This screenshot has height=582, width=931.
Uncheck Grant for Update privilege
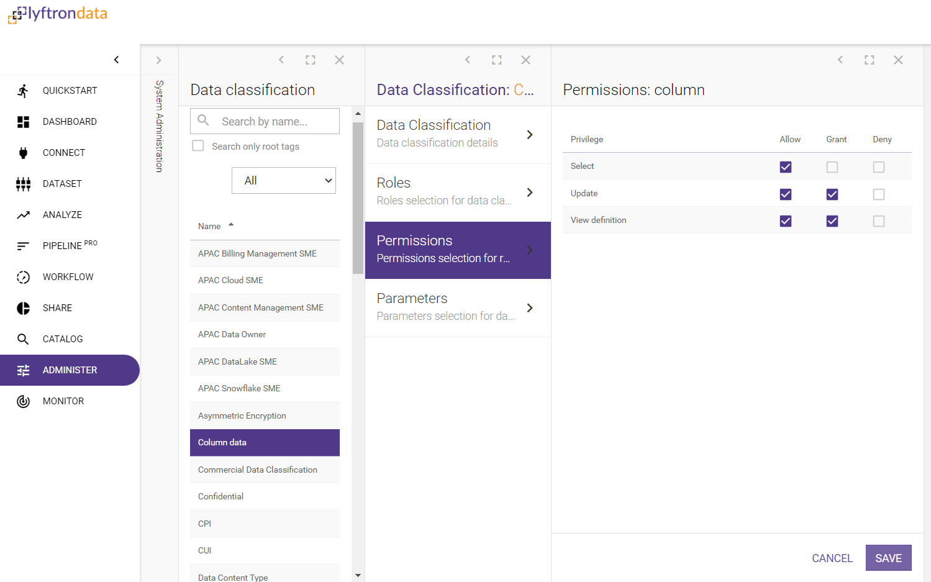coord(832,194)
